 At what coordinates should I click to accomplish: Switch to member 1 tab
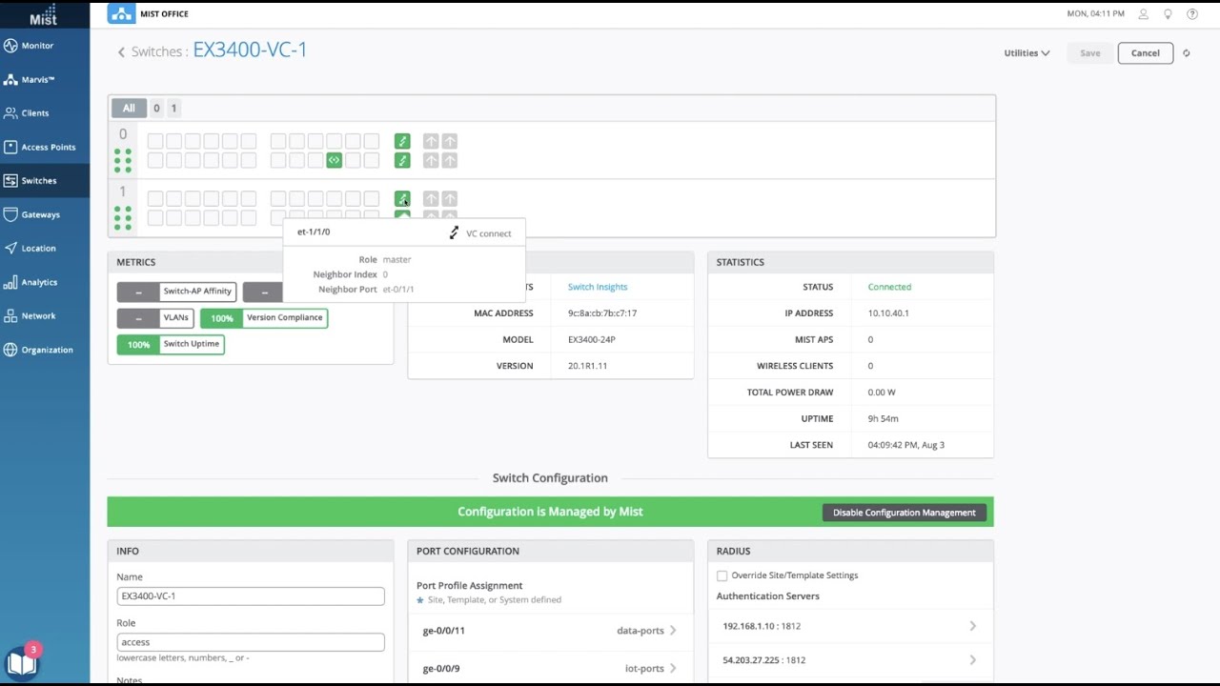pos(173,108)
